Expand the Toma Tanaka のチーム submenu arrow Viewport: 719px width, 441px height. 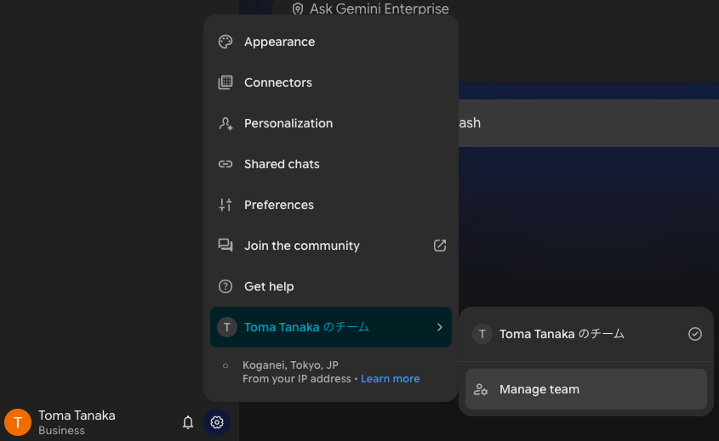[439, 327]
